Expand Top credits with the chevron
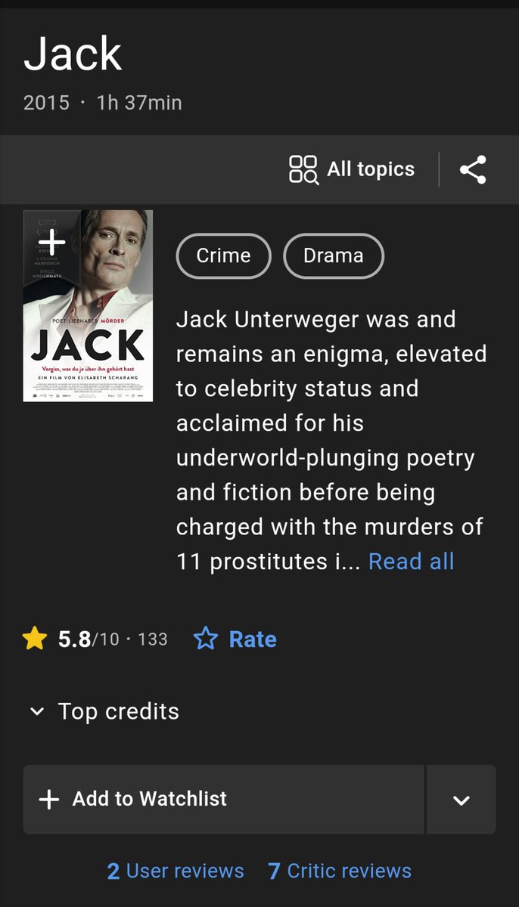This screenshot has width=519, height=907. (36, 711)
